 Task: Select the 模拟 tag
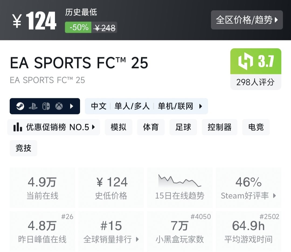pos(118,127)
